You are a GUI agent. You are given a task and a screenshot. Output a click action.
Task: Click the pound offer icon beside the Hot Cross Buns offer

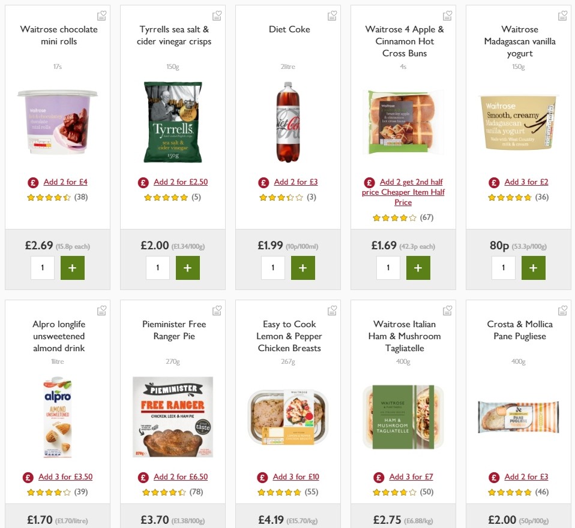pos(369,182)
